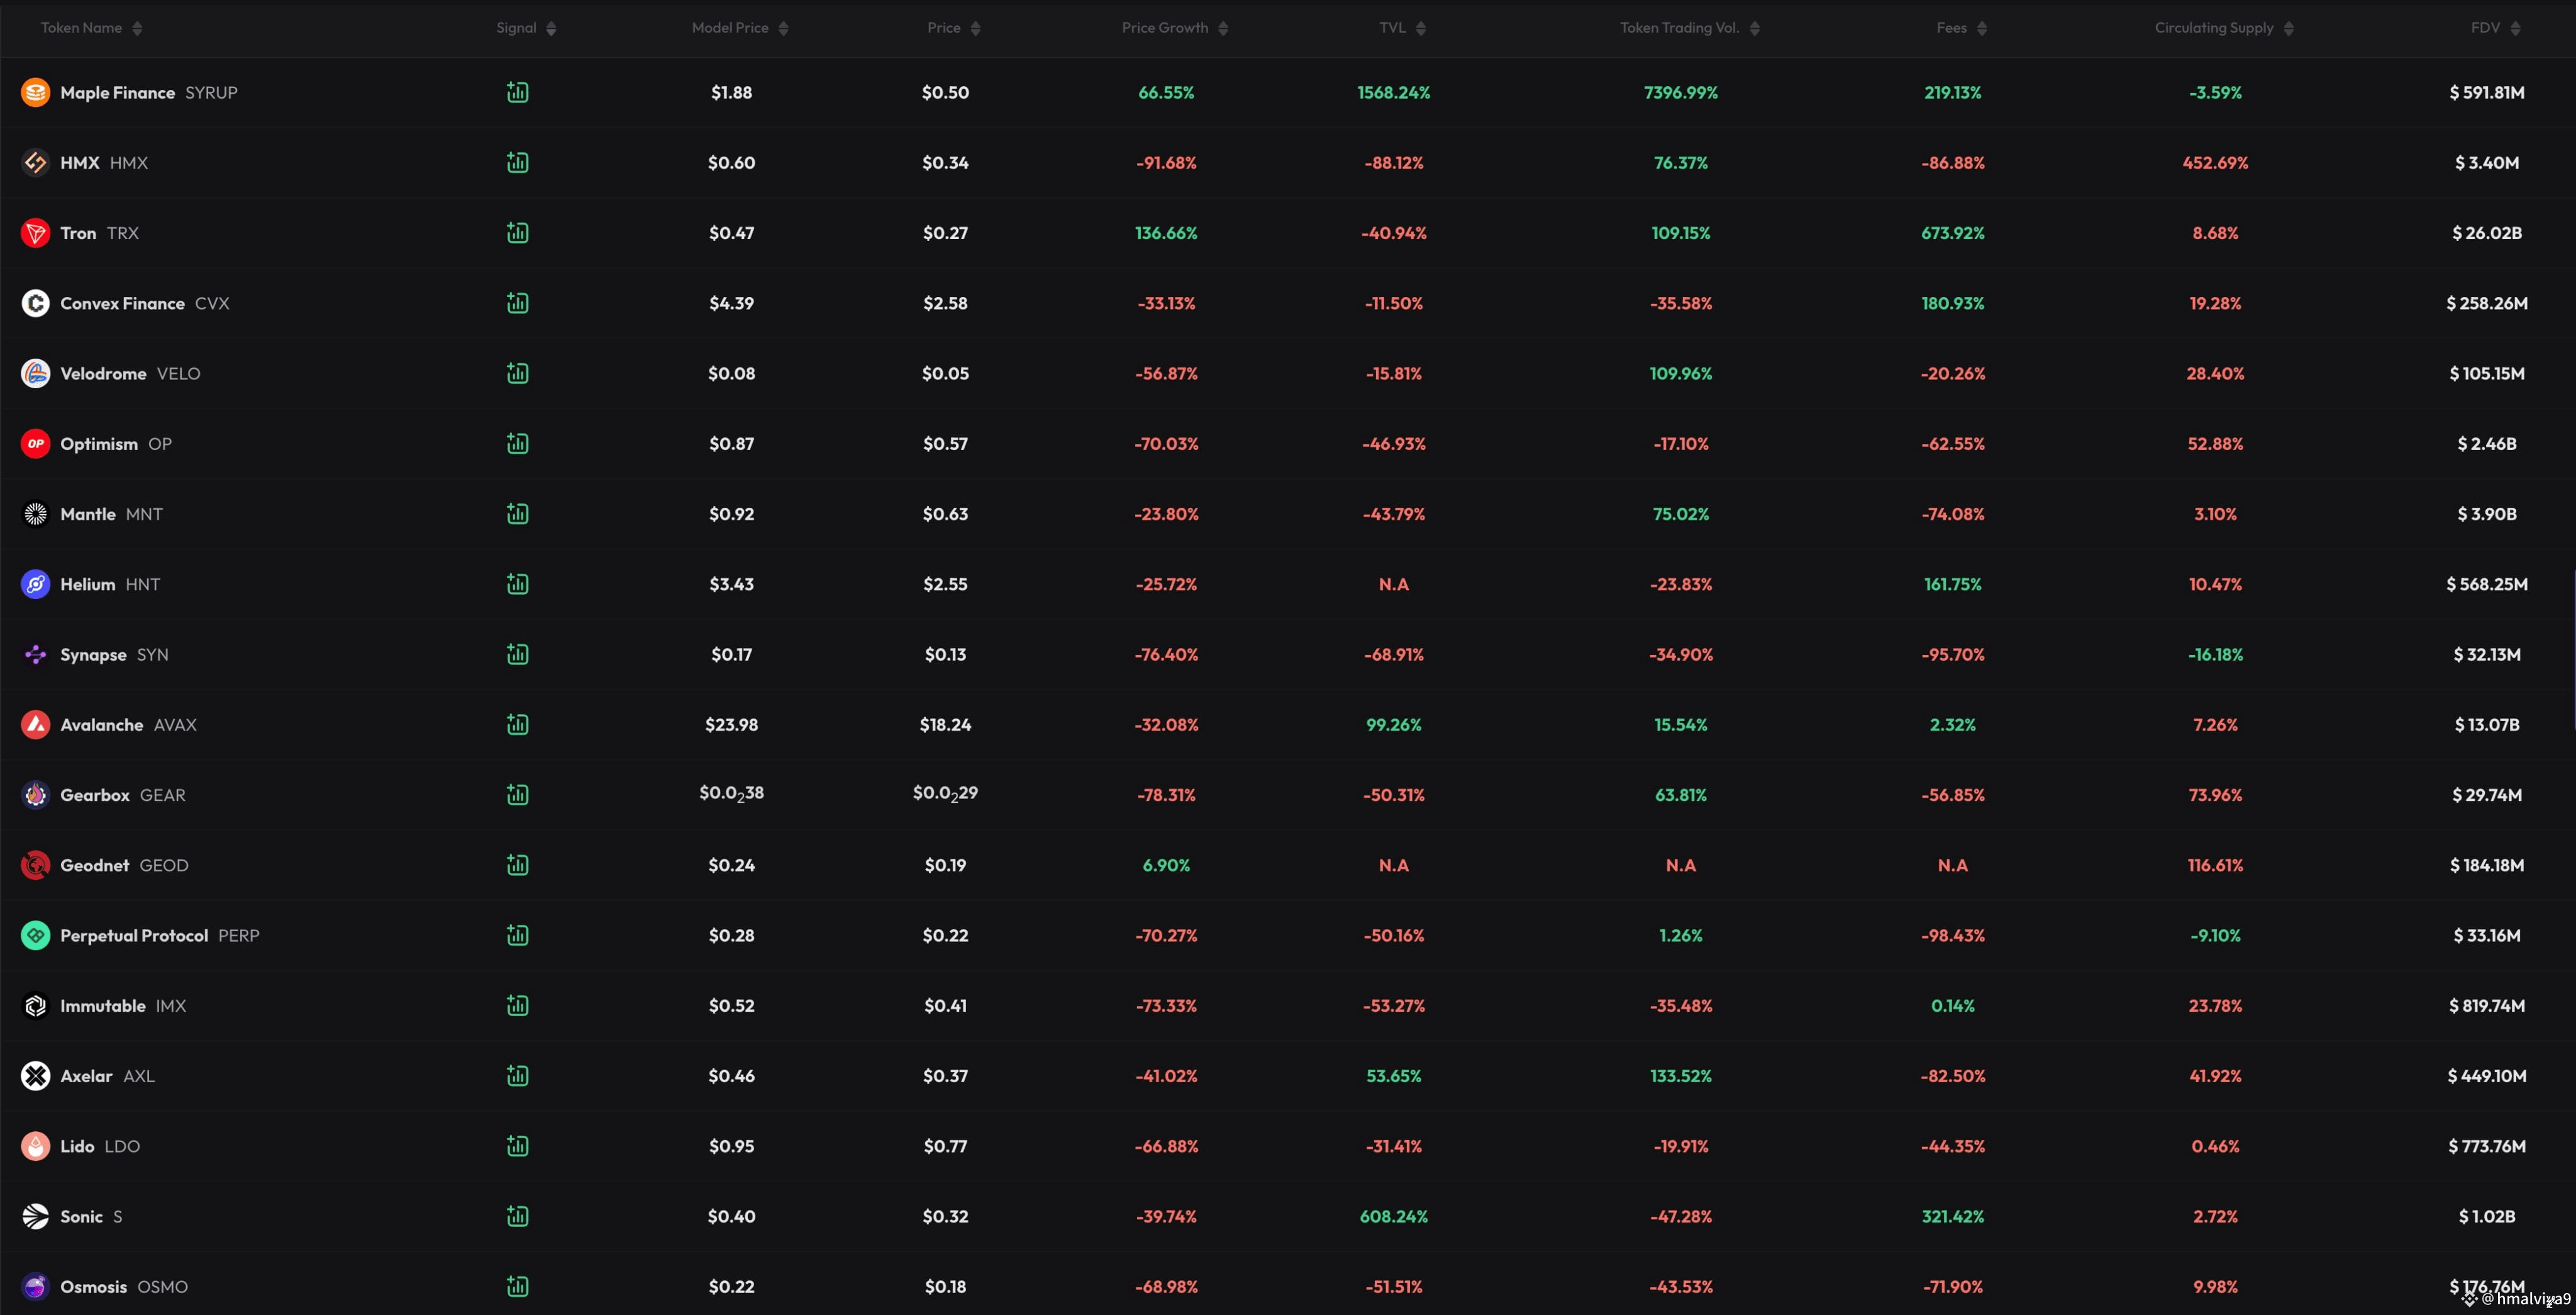Click the Lido token logo

click(x=36, y=1146)
